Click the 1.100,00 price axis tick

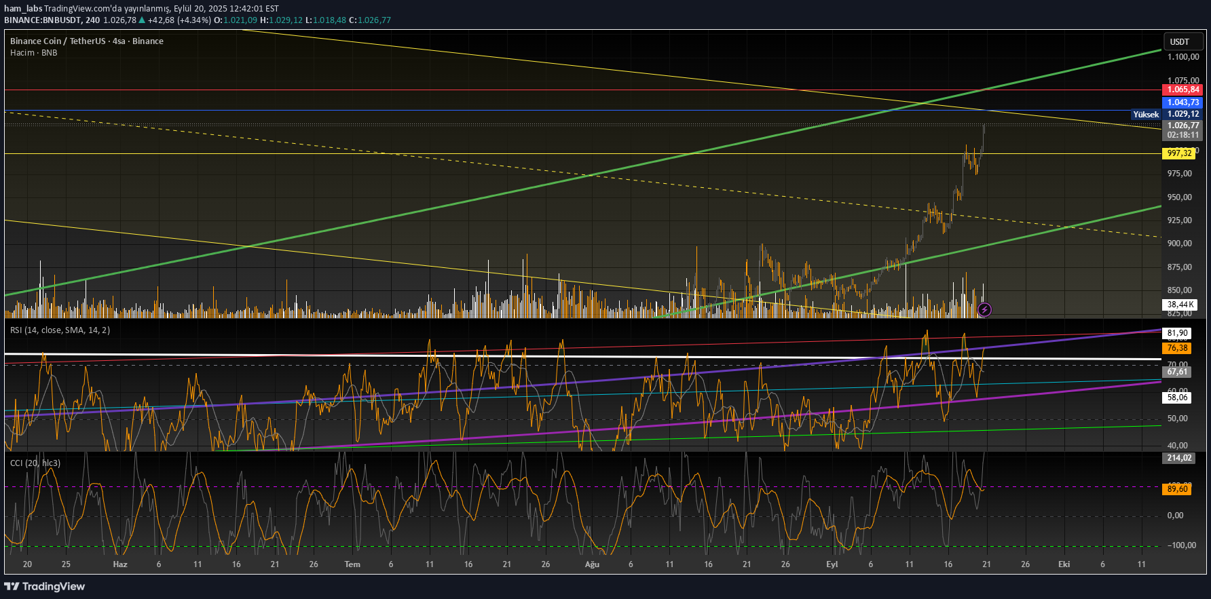[1183, 57]
